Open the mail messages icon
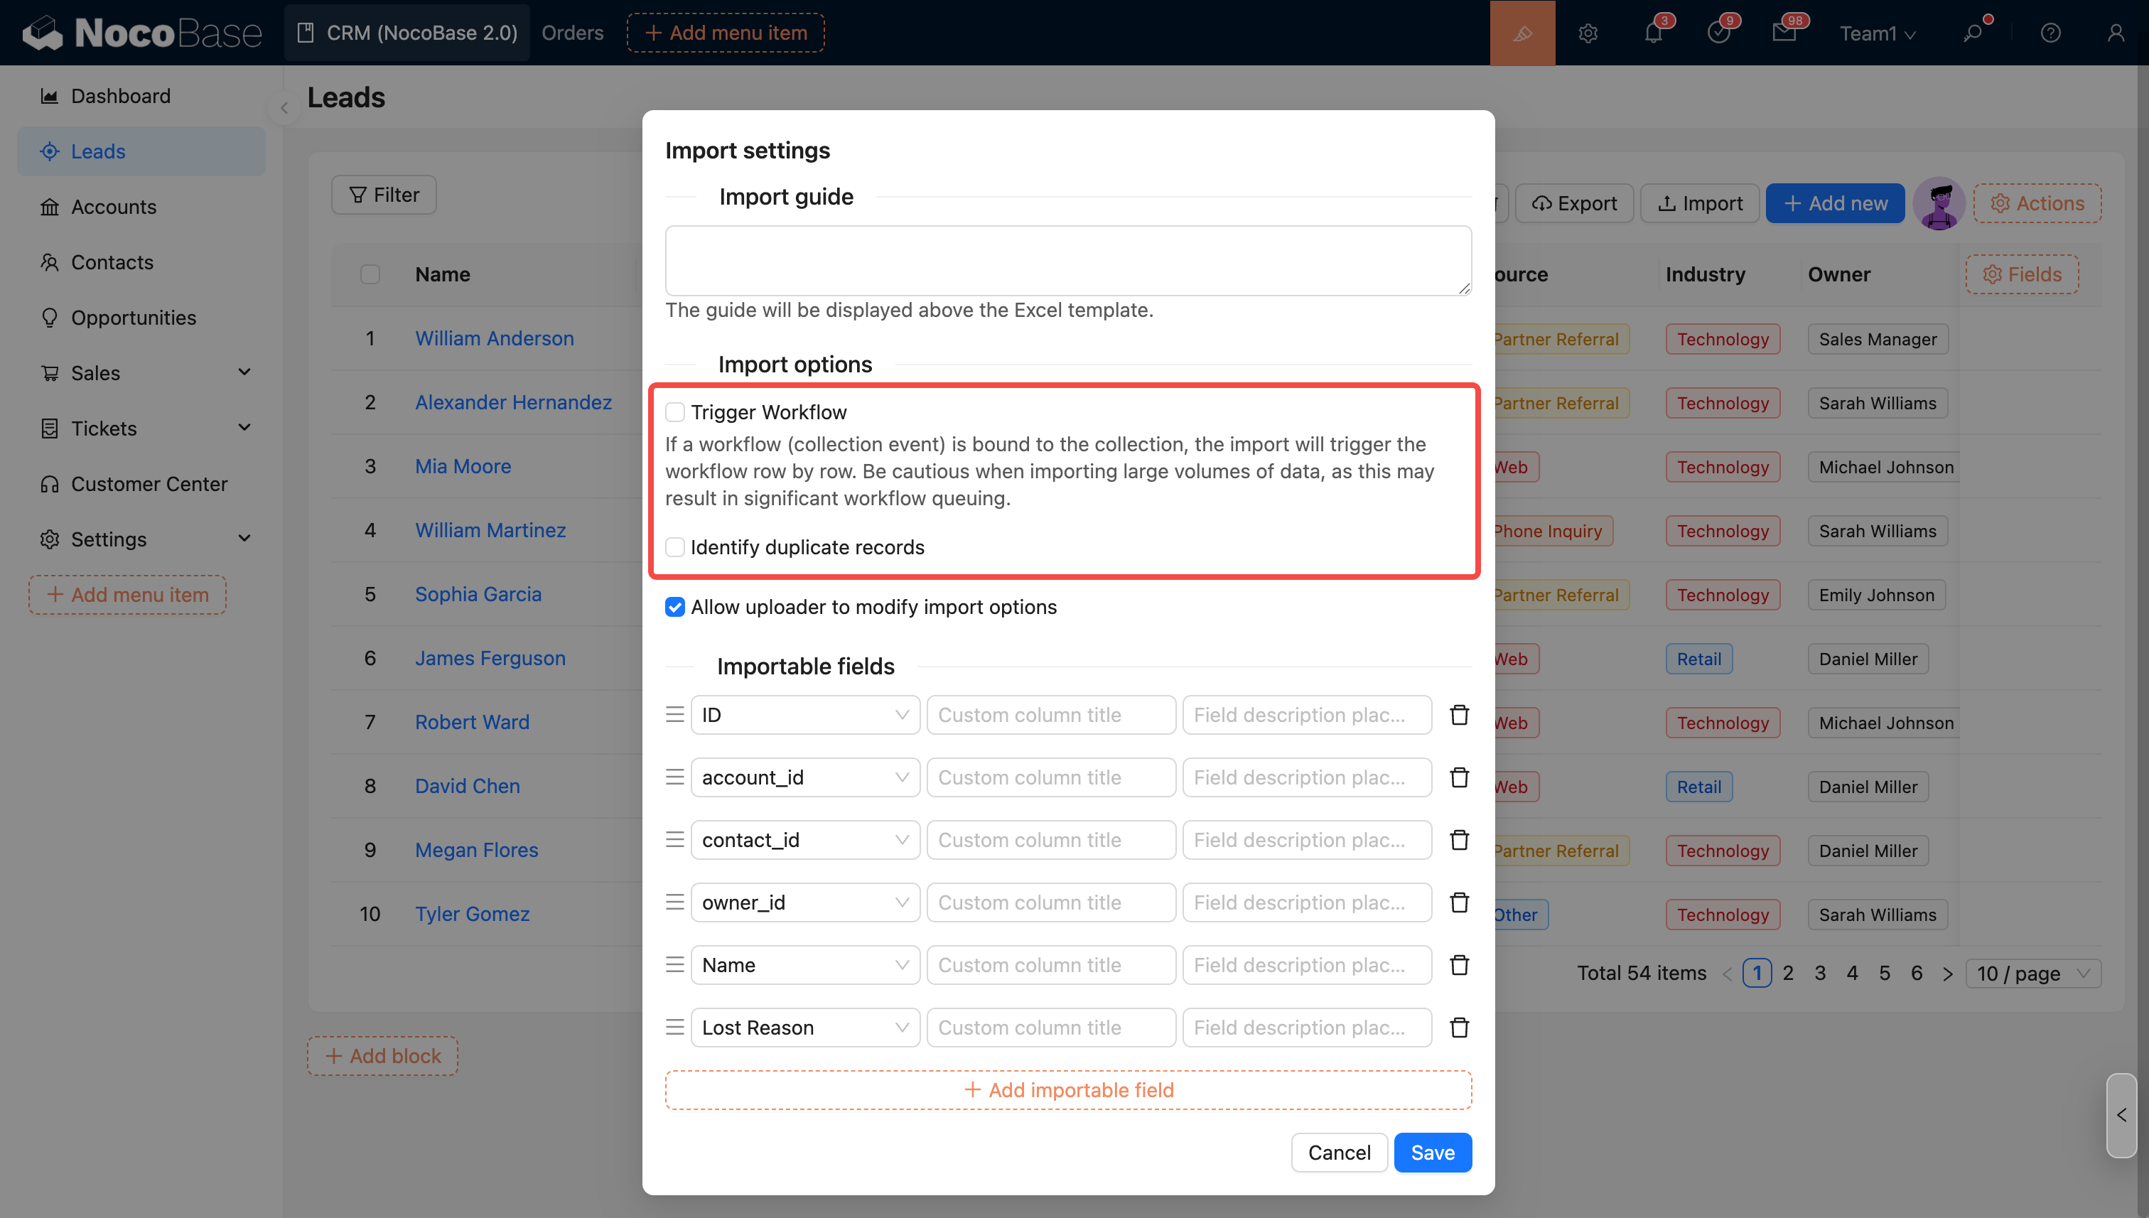2149x1218 pixels. click(1784, 33)
